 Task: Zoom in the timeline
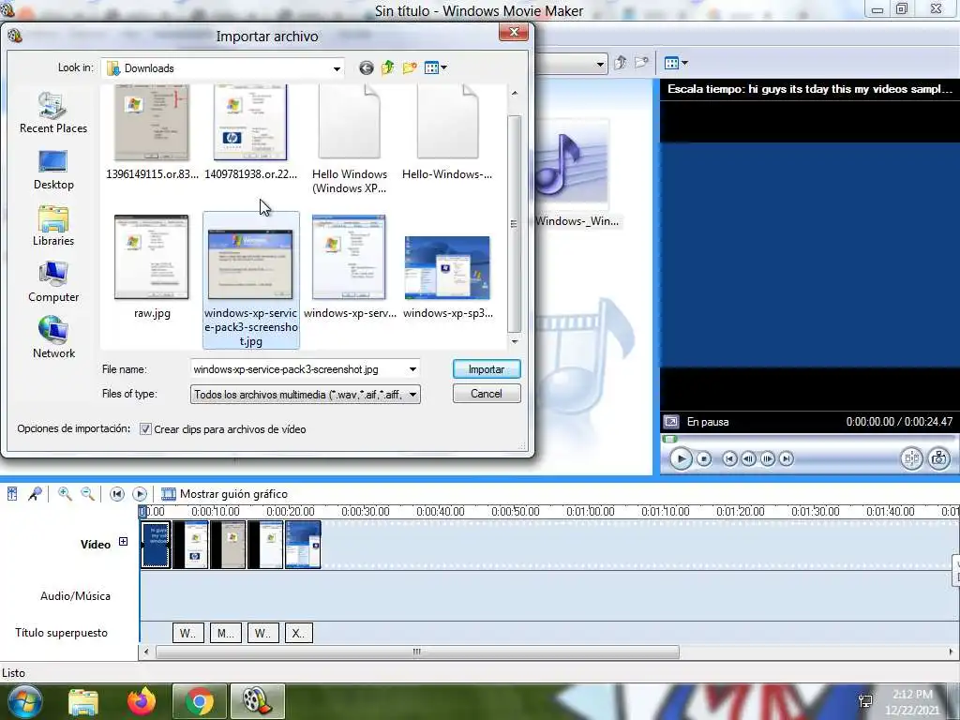click(x=65, y=493)
